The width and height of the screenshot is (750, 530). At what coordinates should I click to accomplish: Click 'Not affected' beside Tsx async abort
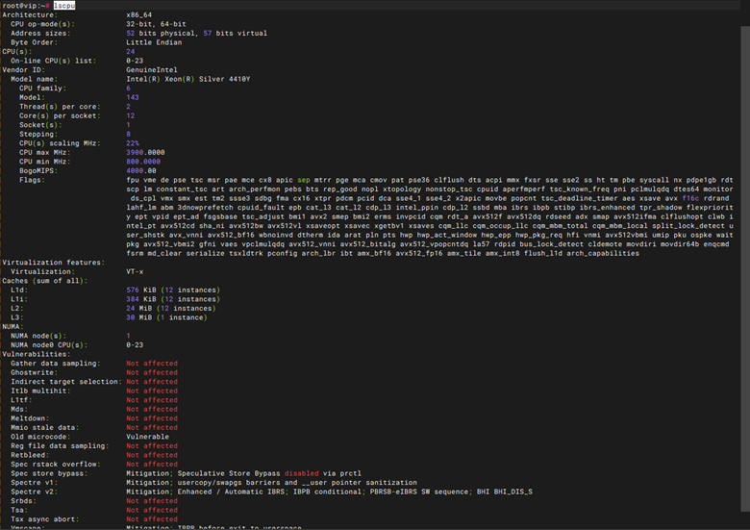tap(152, 519)
